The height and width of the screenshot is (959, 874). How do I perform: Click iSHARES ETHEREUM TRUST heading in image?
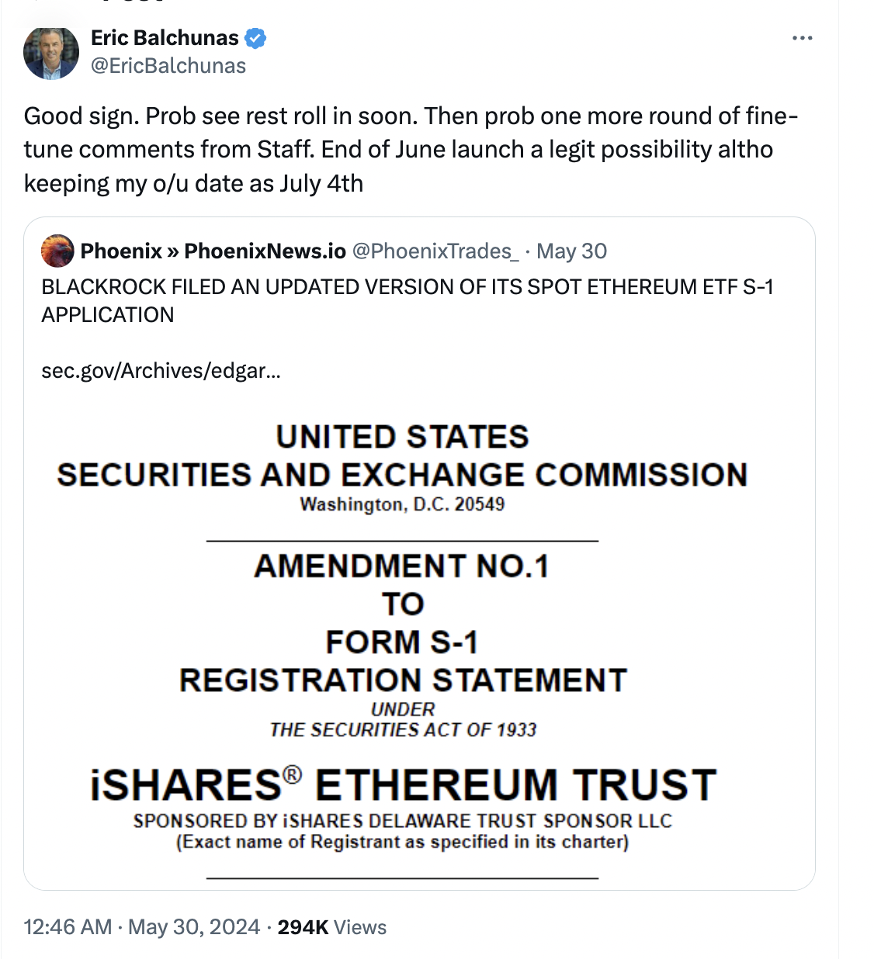tap(403, 784)
